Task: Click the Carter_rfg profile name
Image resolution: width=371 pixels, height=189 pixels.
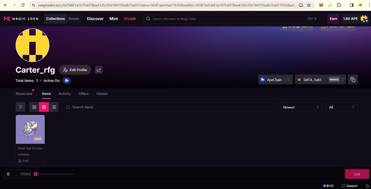Action: [35, 70]
